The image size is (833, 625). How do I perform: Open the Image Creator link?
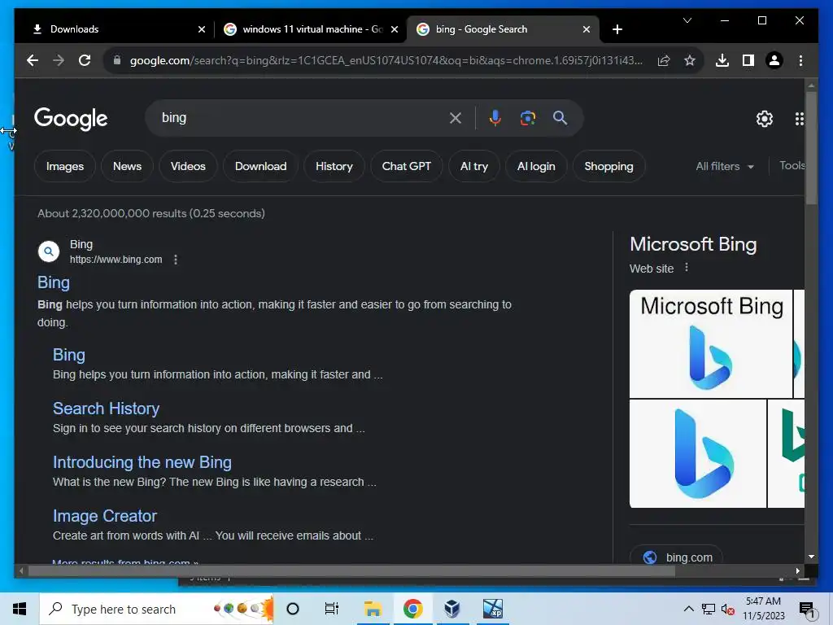point(105,516)
